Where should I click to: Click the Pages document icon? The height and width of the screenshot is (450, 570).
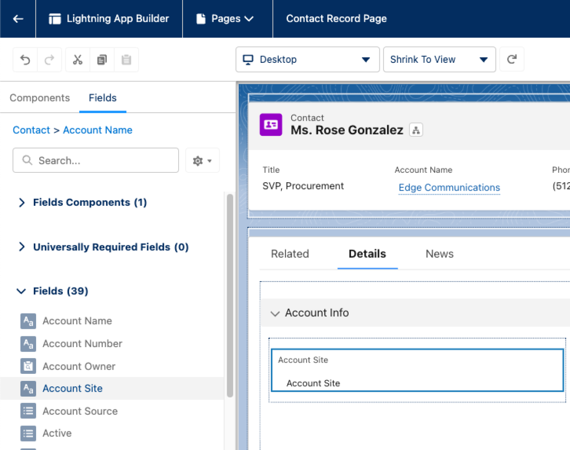[201, 19]
